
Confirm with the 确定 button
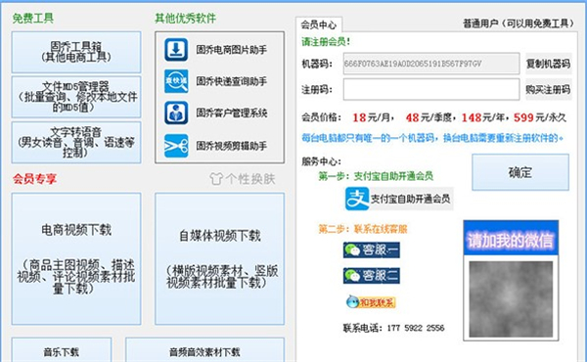[520, 172]
